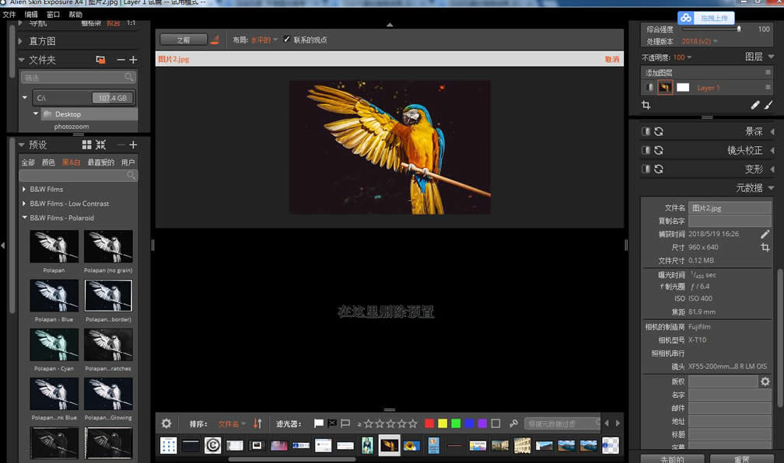Open the 排序 sort-by dropdown
Viewport: 784px width, 463px height.
click(x=231, y=423)
